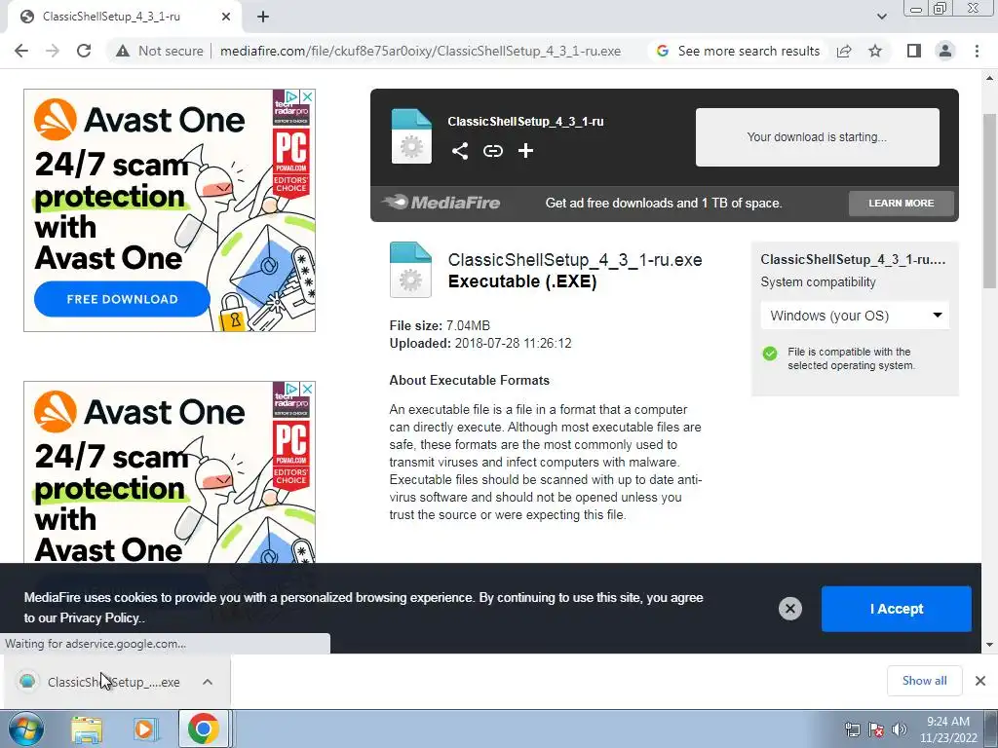
Task: Open the Windows Start menu
Action: click(26, 729)
